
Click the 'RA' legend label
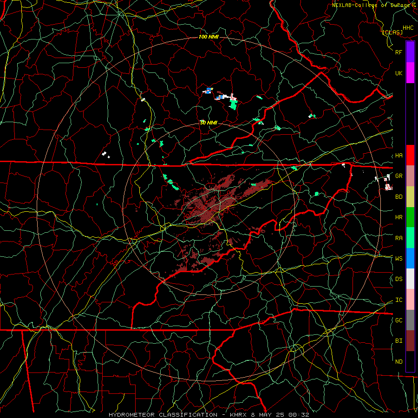pos(398,238)
